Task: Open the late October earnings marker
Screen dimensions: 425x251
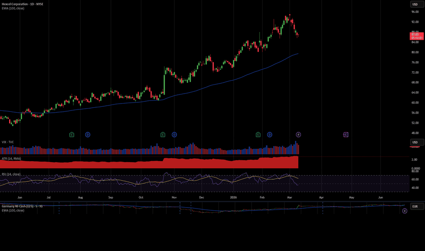Action: [x=163, y=135]
